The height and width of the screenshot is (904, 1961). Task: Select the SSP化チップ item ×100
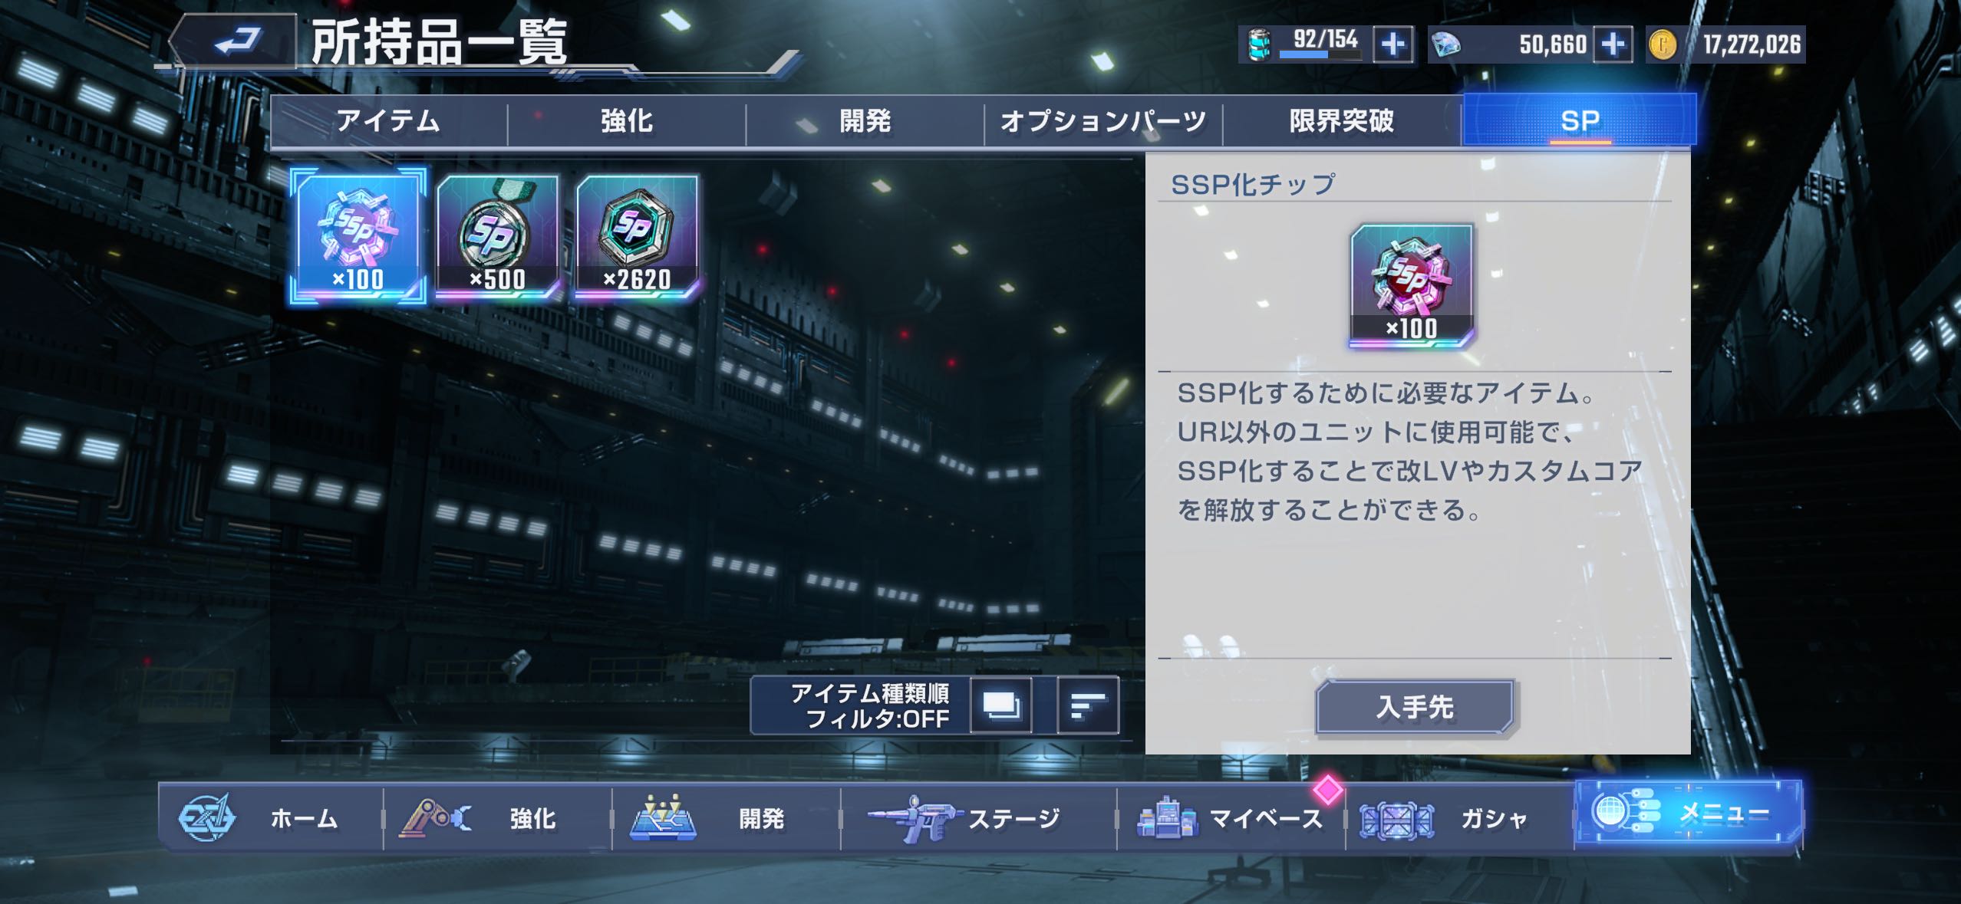coord(358,236)
